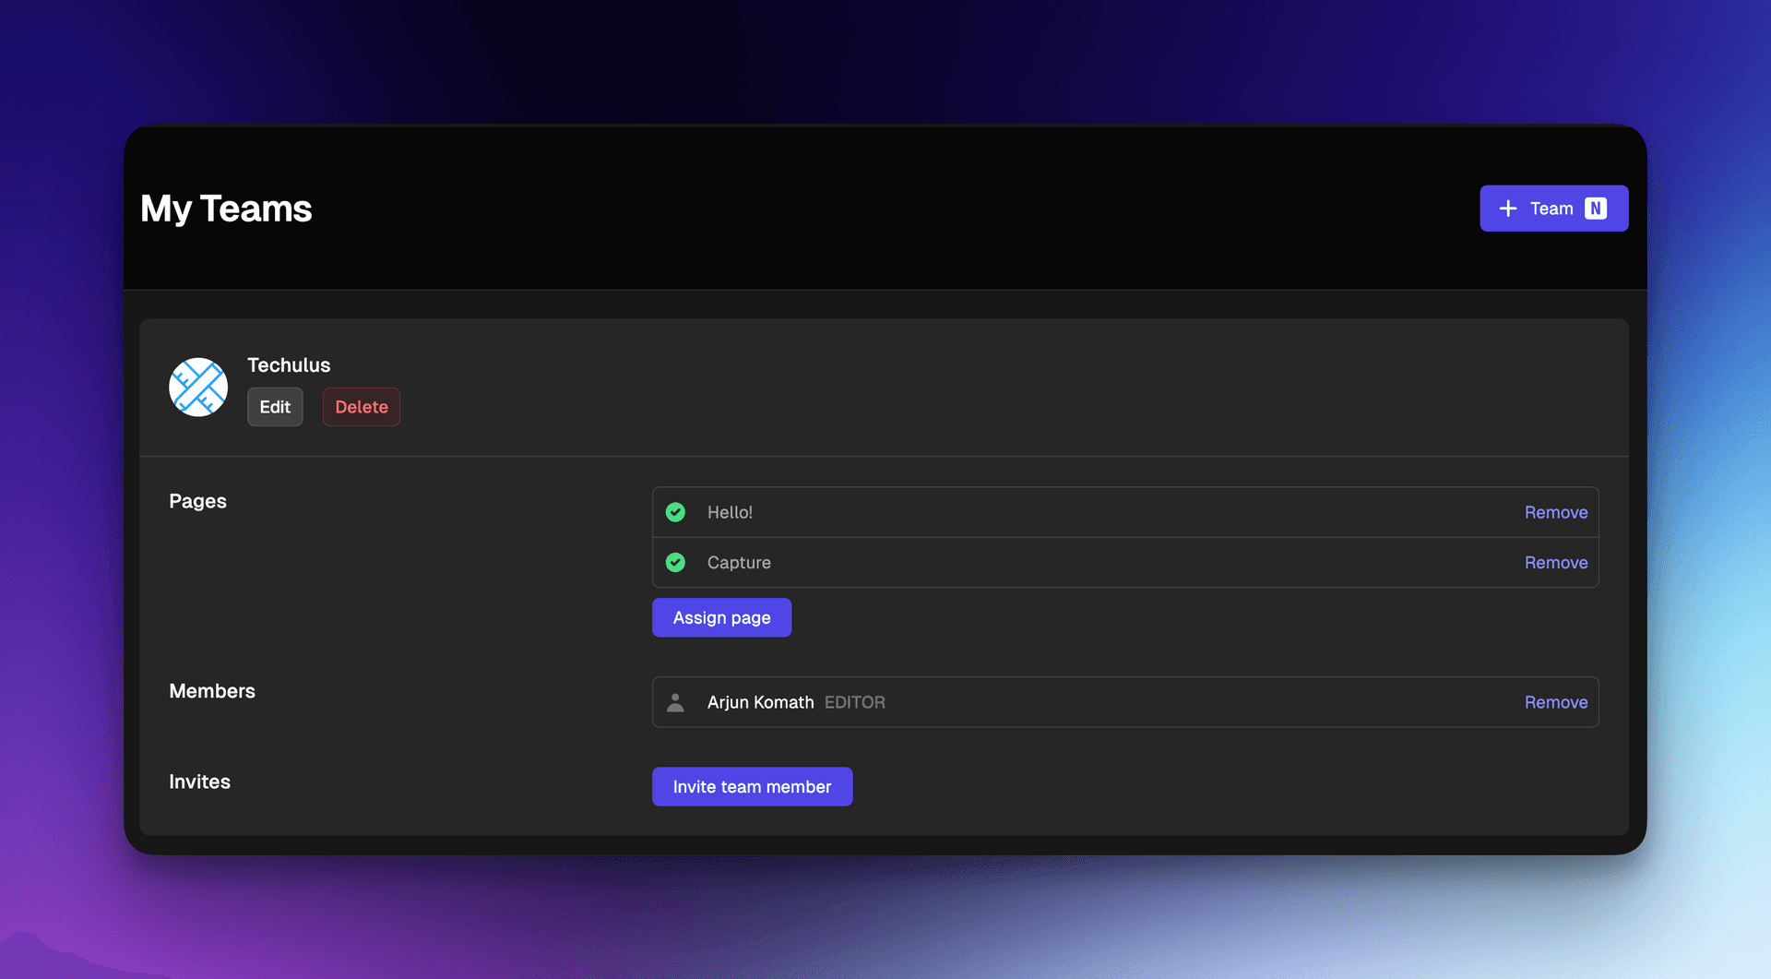Open Invite team member dialog
Screen dimensions: 1771x979
(x=752, y=786)
